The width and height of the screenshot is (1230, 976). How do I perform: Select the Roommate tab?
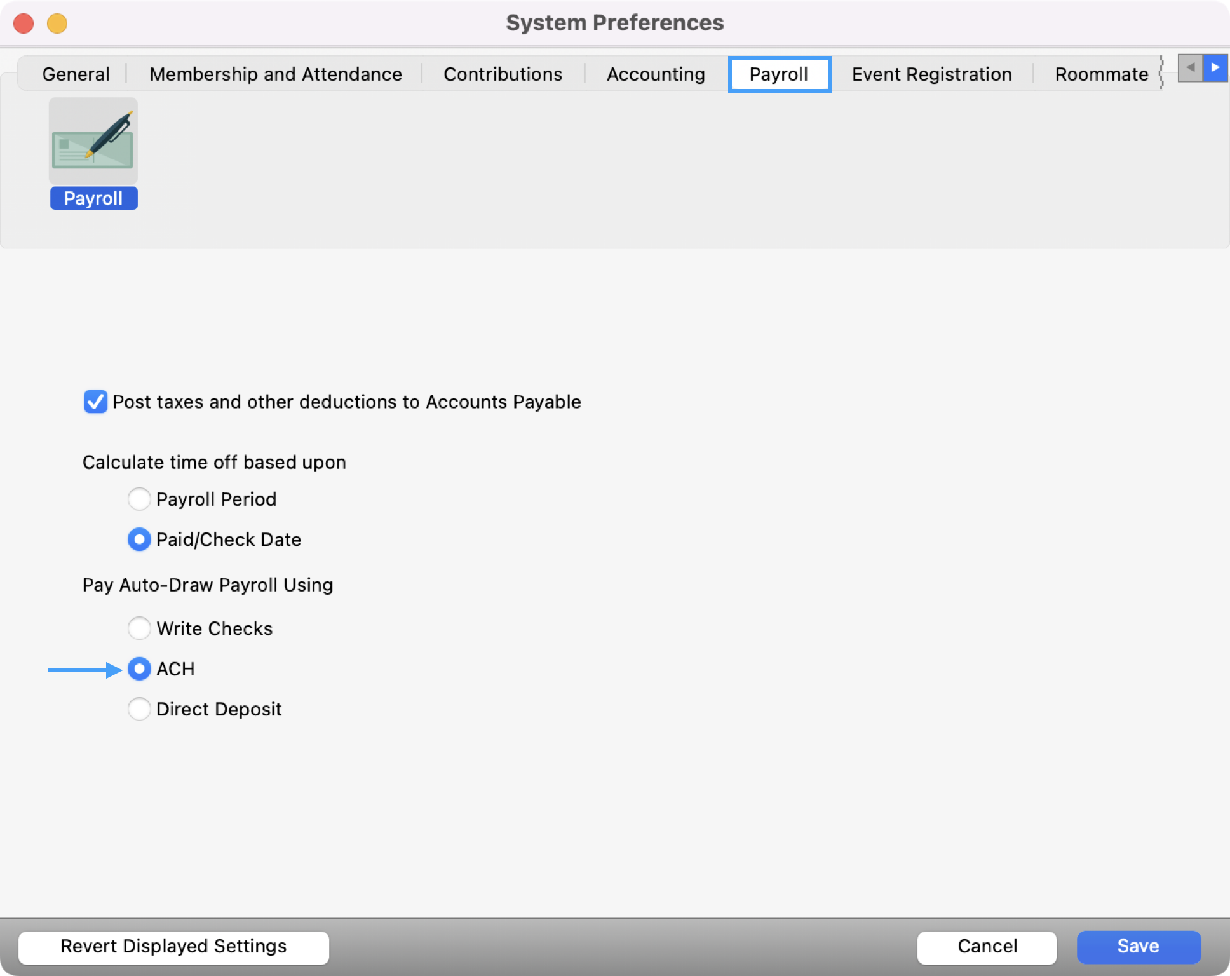click(x=1101, y=74)
